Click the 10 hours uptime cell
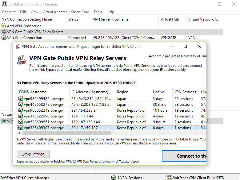Viewport: 240px width, 180px height. 160,110
